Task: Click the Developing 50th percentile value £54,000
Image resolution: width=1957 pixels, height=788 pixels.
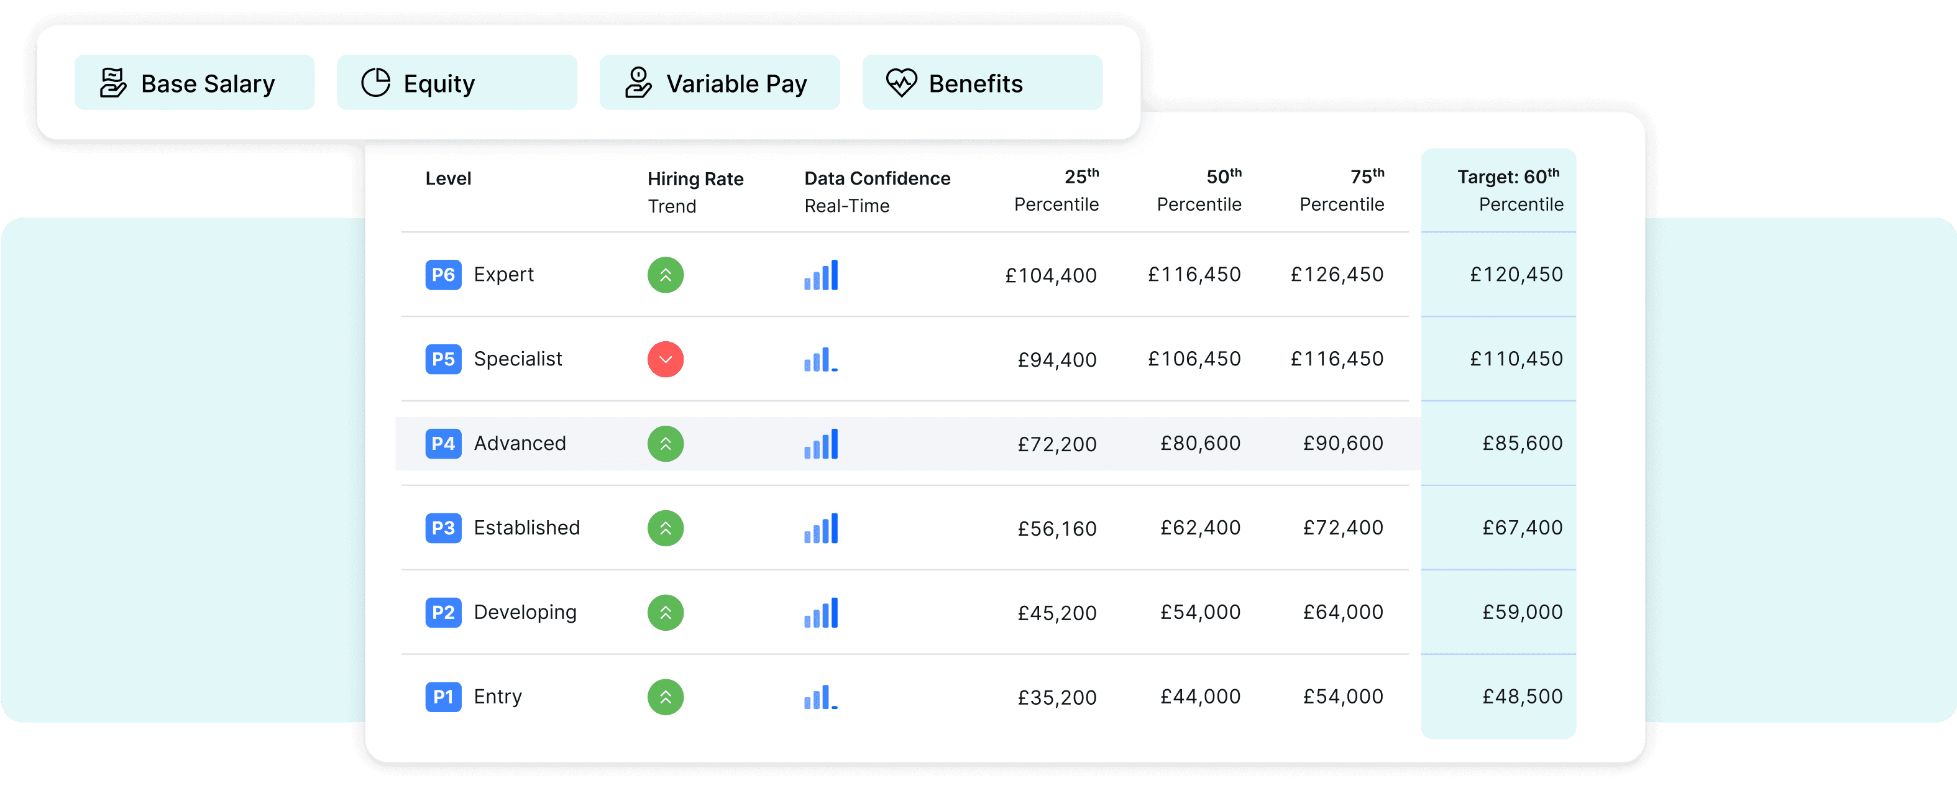Action: tap(1199, 613)
